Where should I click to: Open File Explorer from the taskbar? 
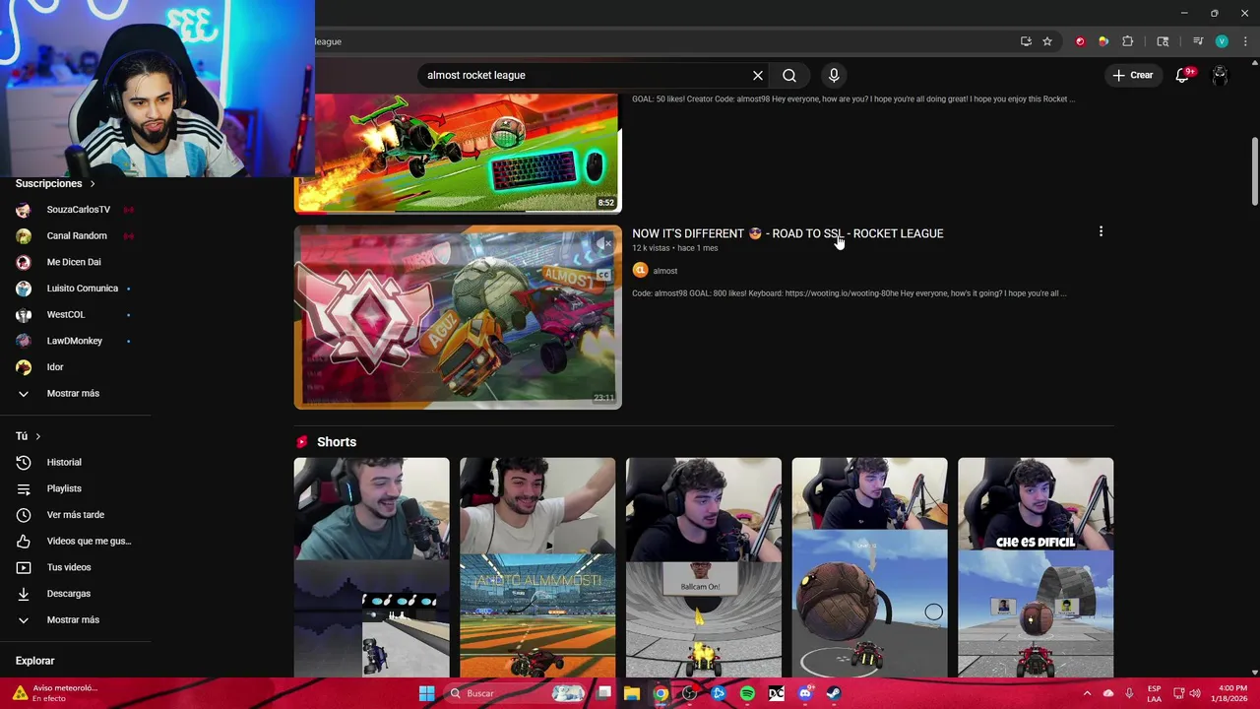coord(632,693)
